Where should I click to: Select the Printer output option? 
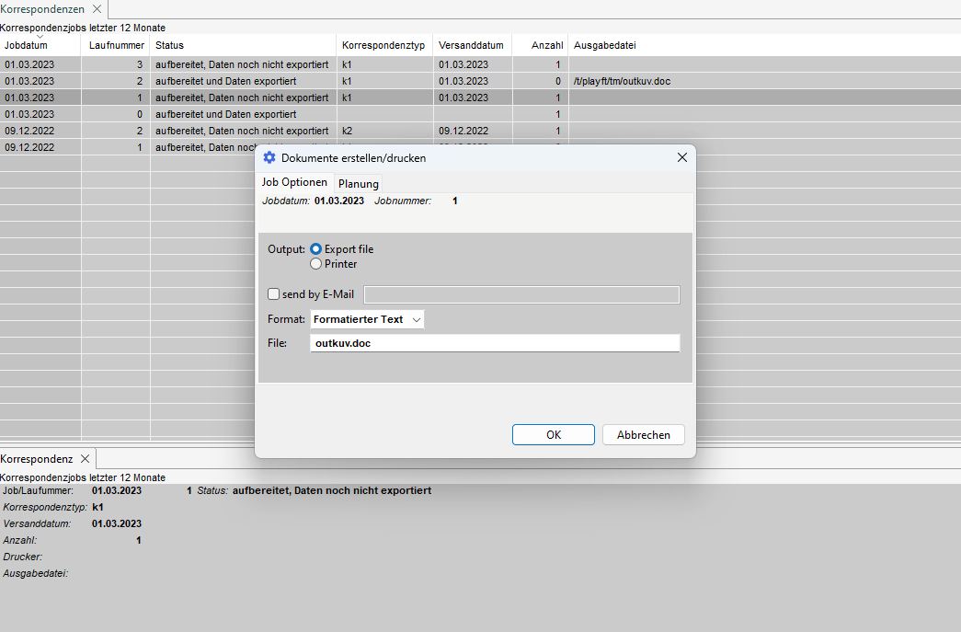(x=316, y=264)
